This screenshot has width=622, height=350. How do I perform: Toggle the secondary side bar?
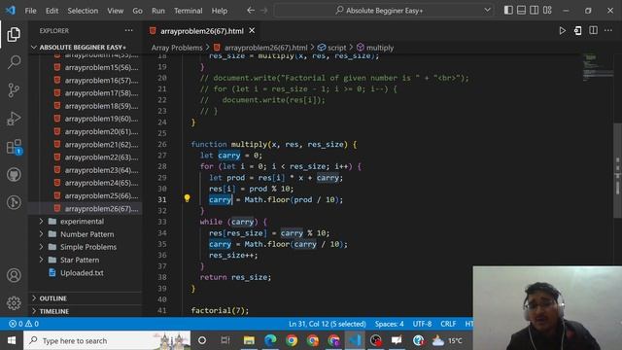pyautogui.click(x=535, y=11)
